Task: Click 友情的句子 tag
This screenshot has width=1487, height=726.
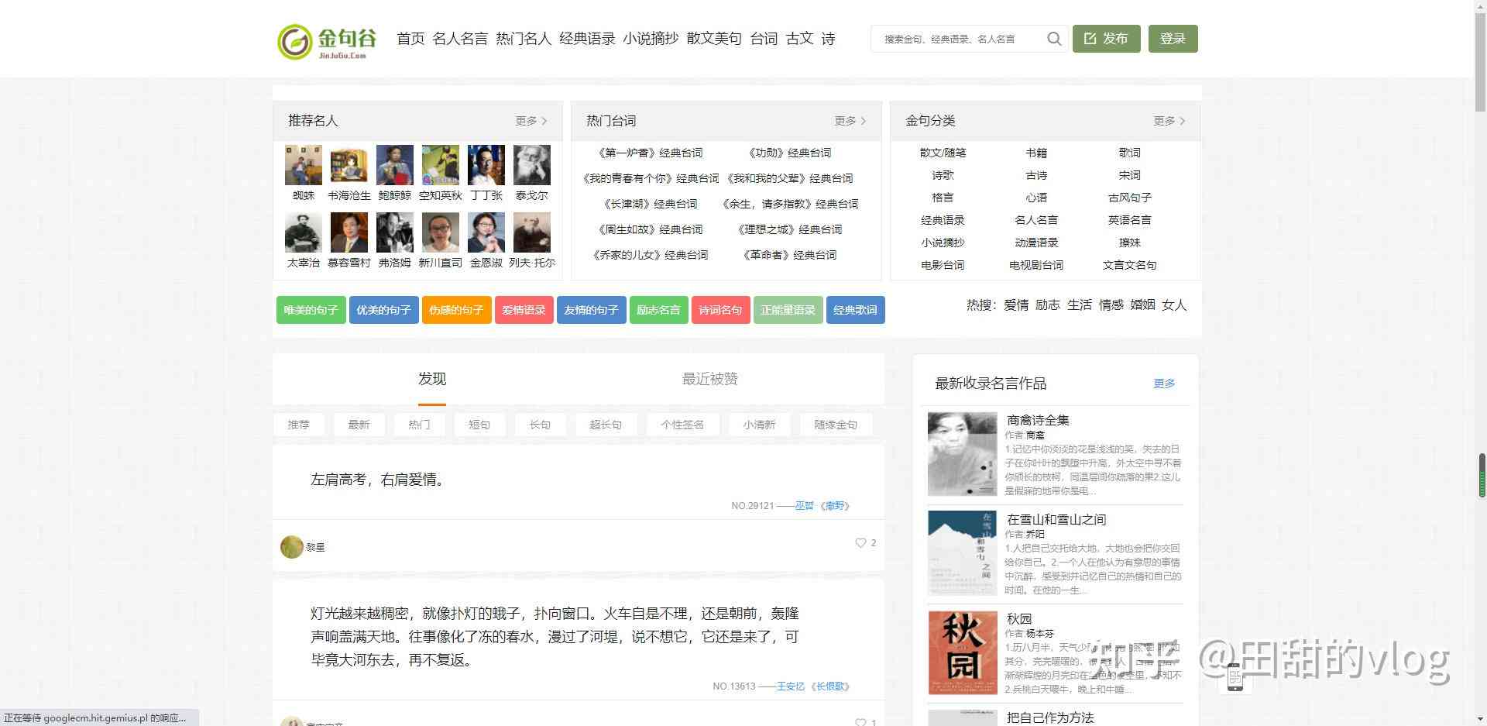Action: (591, 310)
